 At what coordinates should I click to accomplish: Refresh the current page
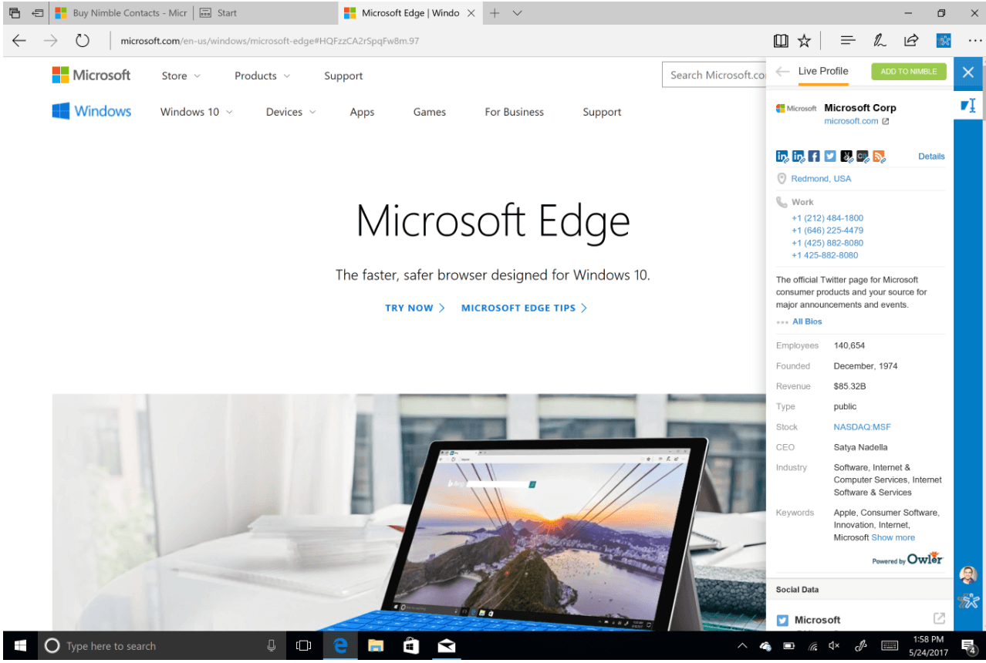click(83, 41)
